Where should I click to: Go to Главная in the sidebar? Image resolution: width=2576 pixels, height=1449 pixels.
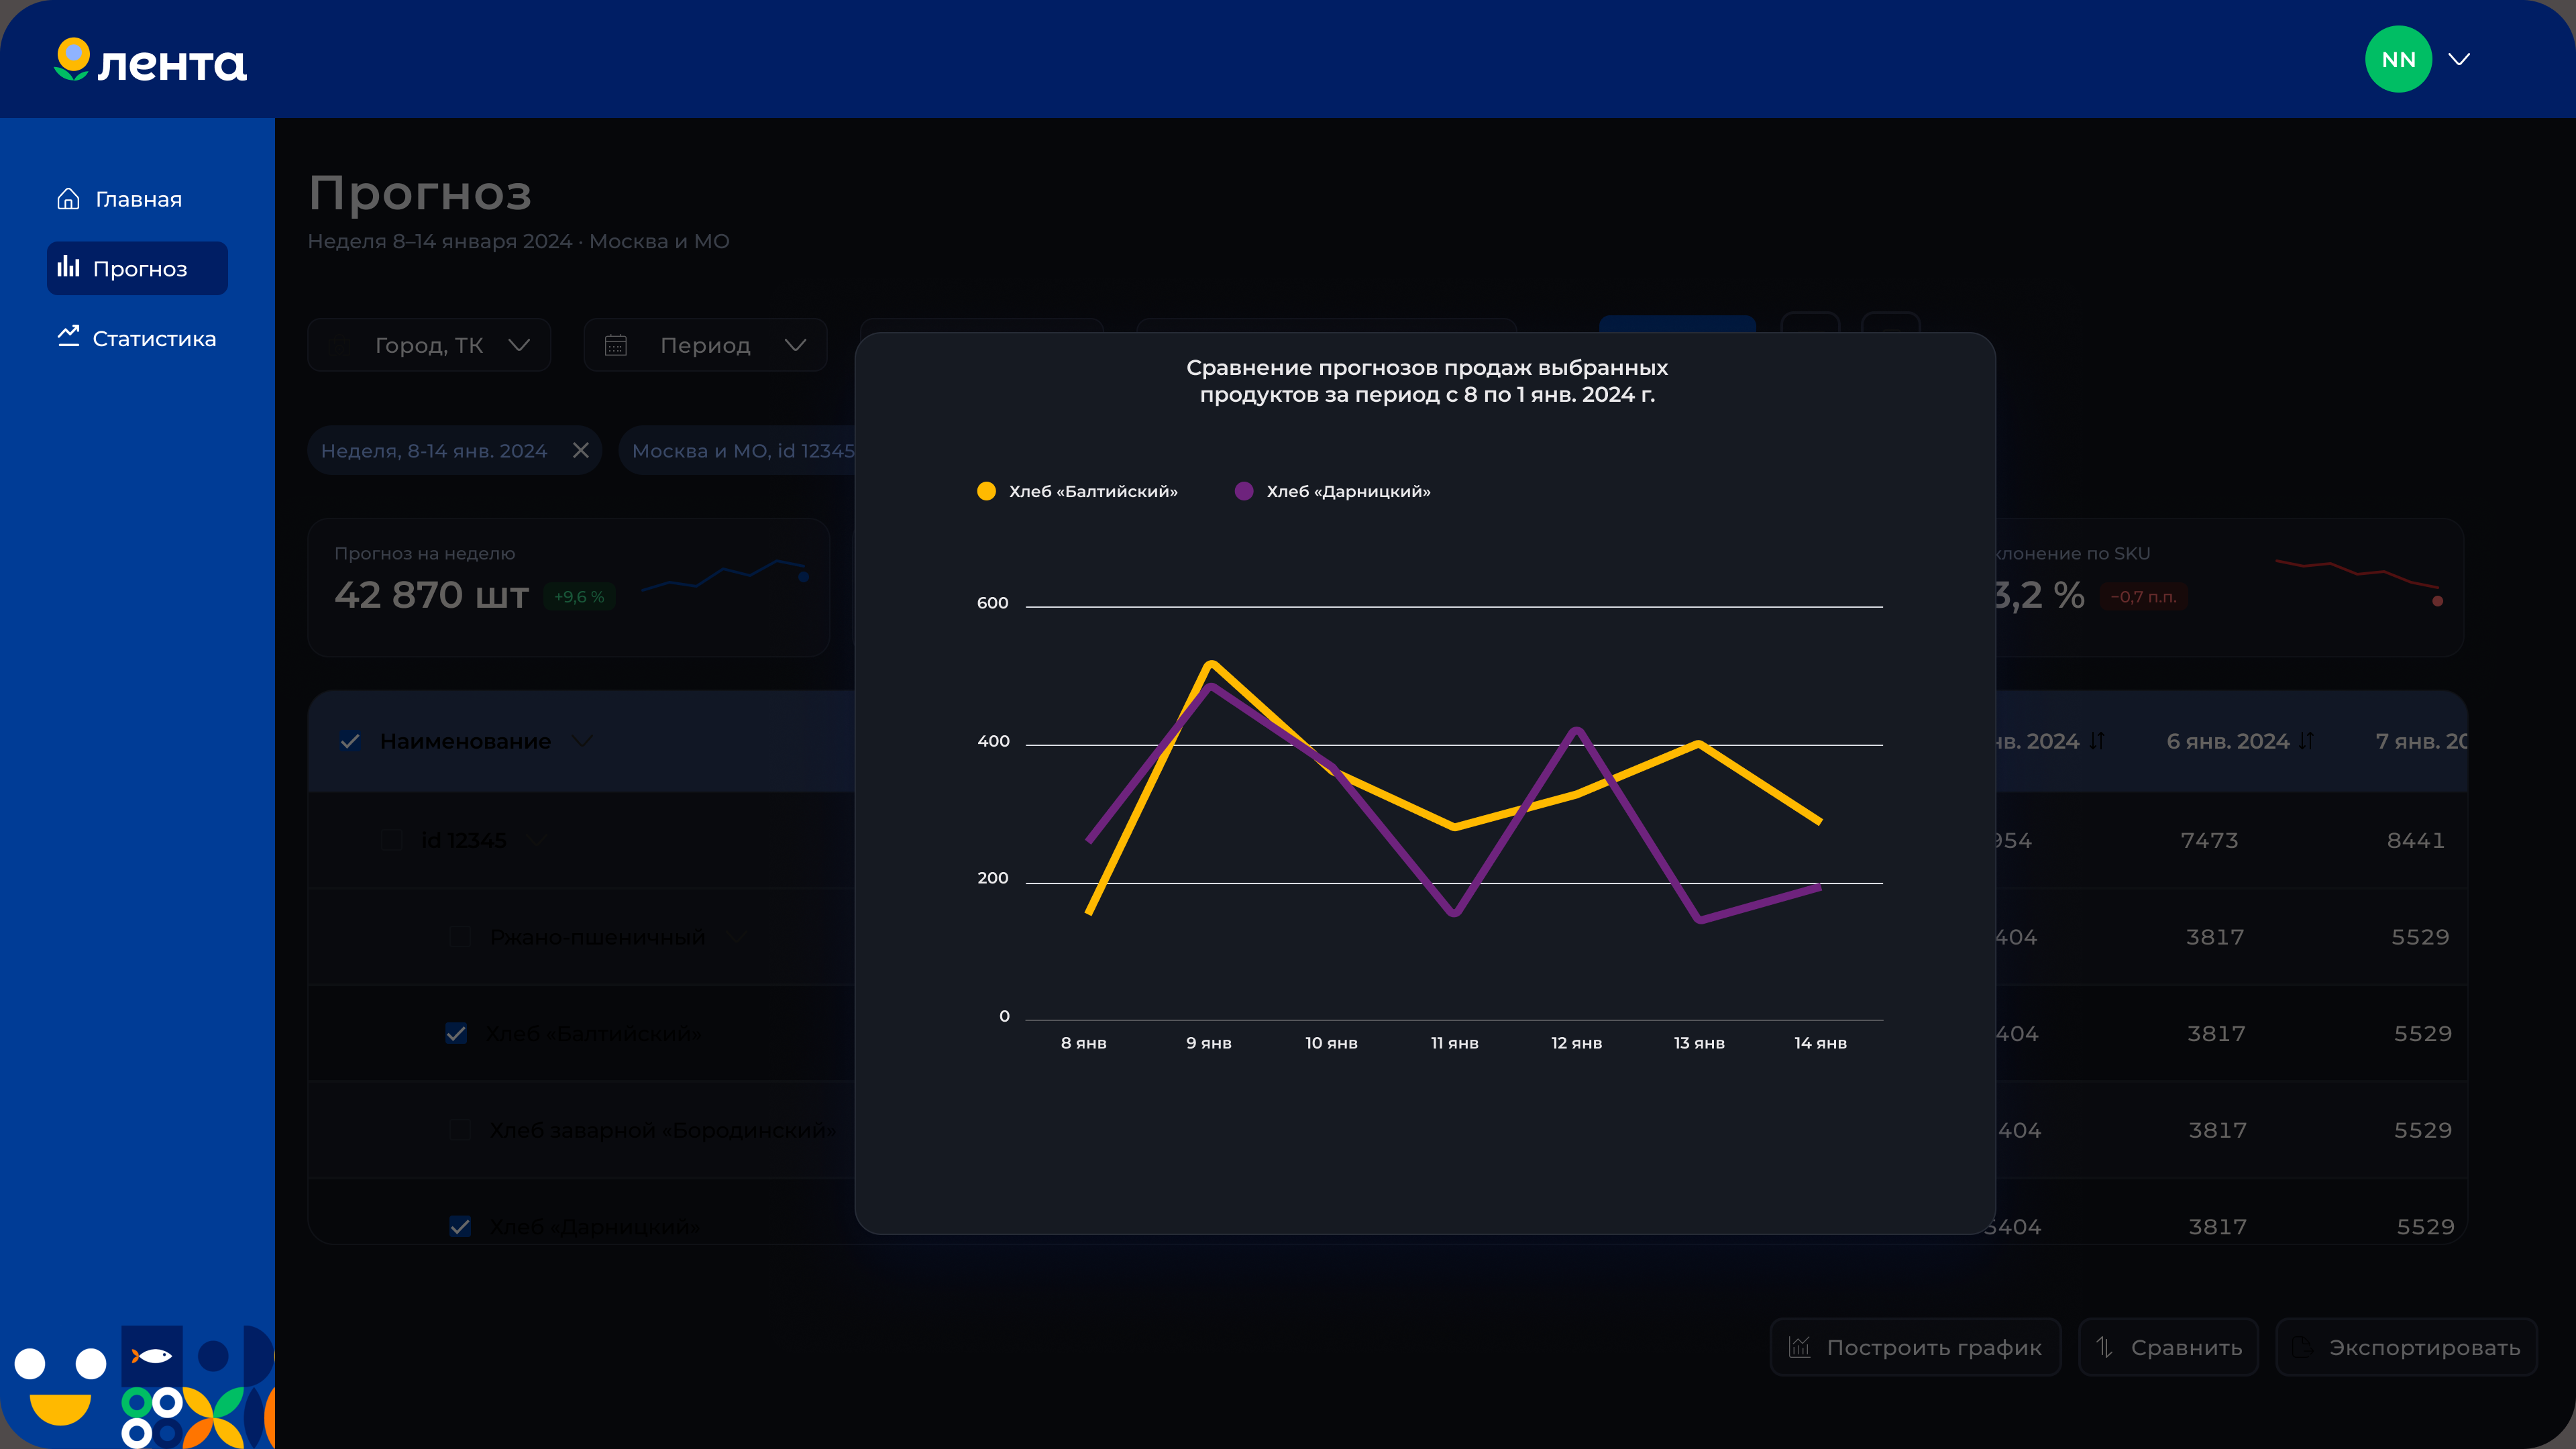pyautogui.click(x=120, y=199)
